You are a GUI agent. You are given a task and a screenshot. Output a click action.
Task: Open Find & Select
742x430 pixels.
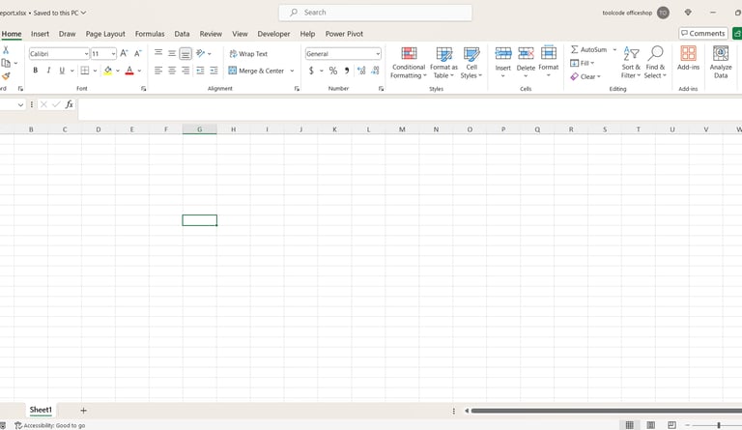[x=655, y=63]
